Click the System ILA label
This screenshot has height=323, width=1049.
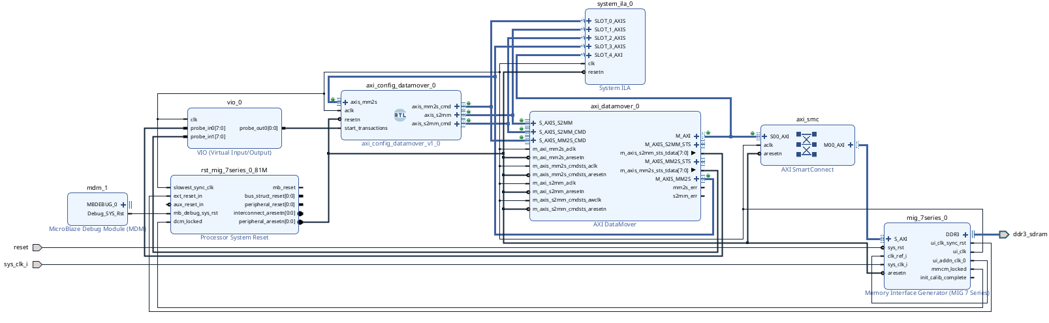pos(614,88)
